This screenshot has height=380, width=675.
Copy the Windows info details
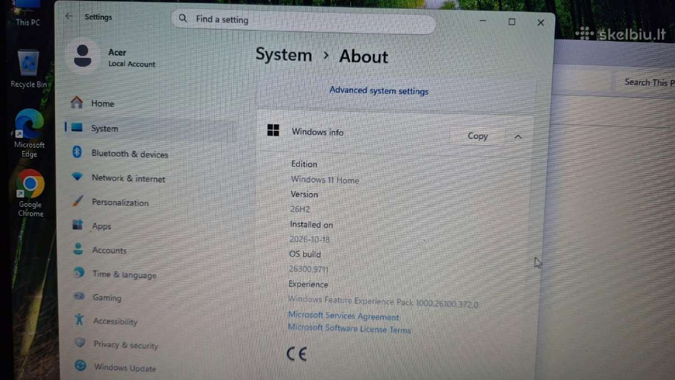[x=478, y=136]
